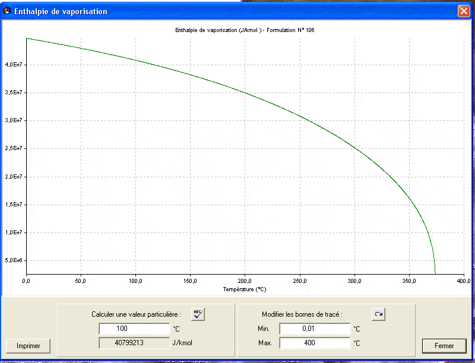The height and width of the screenshot is (363, 475).
Task: Click the 3,5E+7 y-axis tick label
Action: 14,93
